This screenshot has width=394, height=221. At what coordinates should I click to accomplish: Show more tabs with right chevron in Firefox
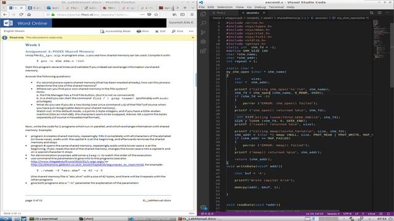[177, 8]
